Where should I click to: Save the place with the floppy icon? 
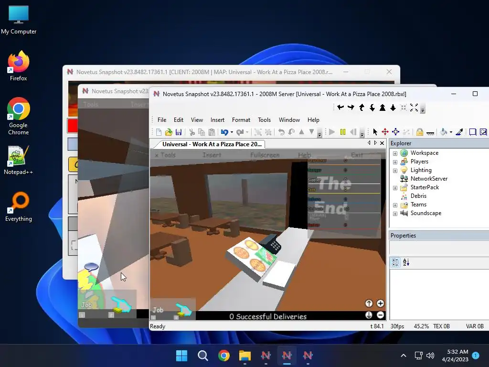point(179,132)
